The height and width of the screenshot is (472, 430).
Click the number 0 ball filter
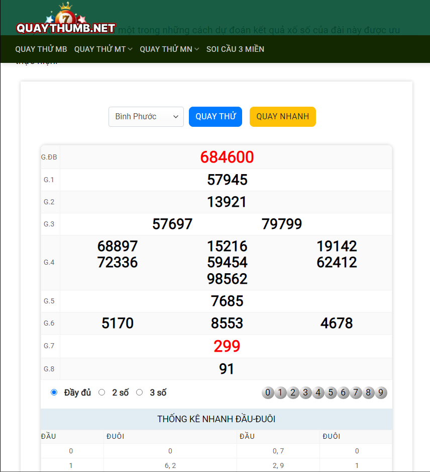[268, 393]
